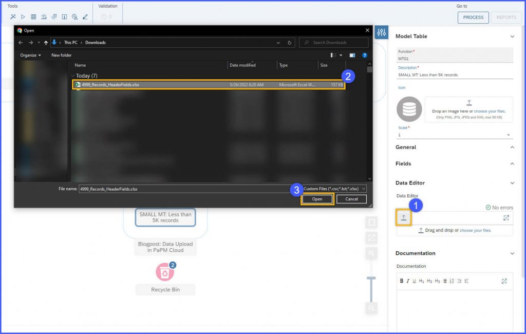
Task: Collapse the Documentation section
Action: point(512,253)
